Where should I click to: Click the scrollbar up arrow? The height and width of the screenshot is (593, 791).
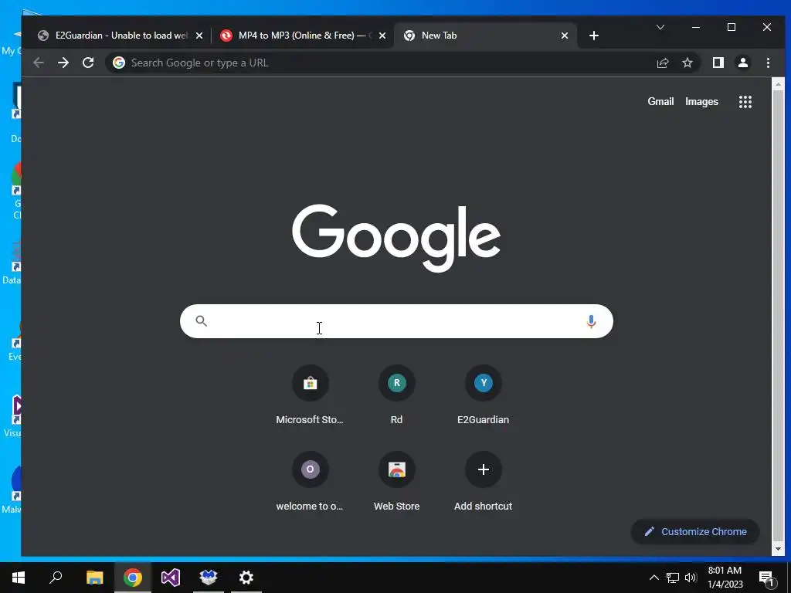[x=777, y=84]
